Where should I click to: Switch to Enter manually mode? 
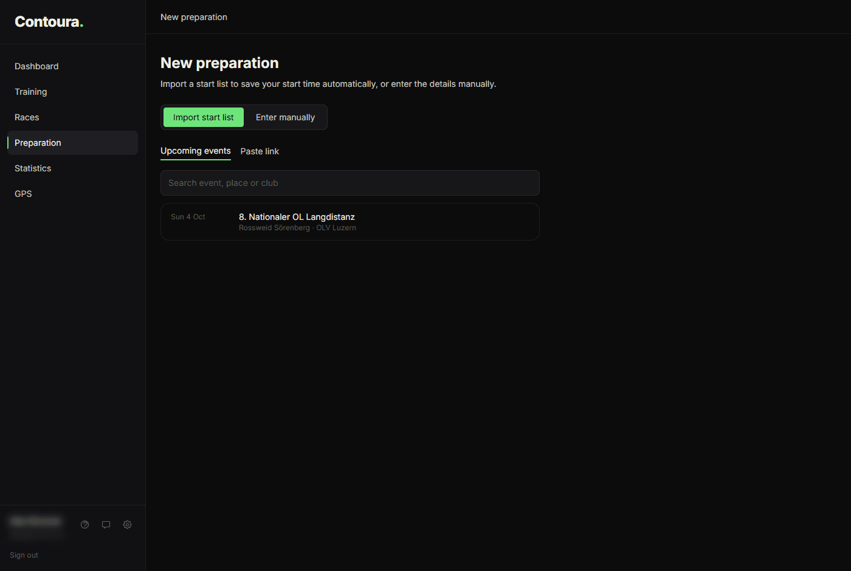coord(285,117)
